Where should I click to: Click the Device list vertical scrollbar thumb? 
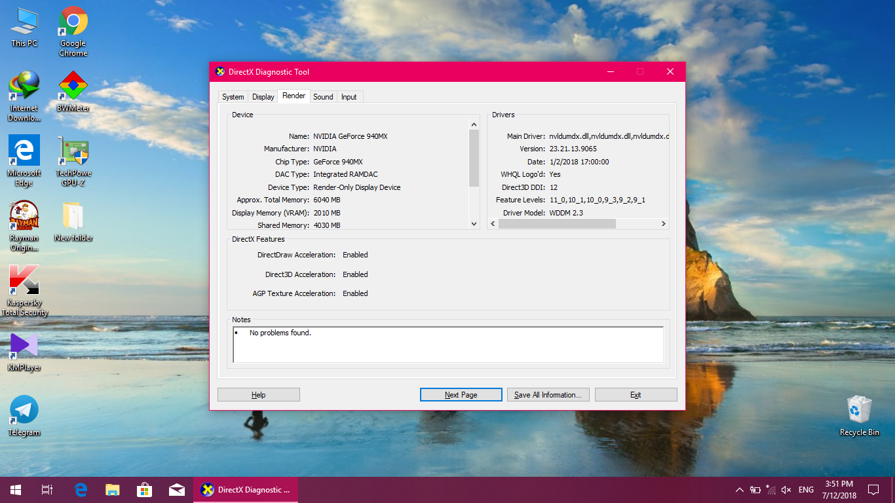coord(474,158)
